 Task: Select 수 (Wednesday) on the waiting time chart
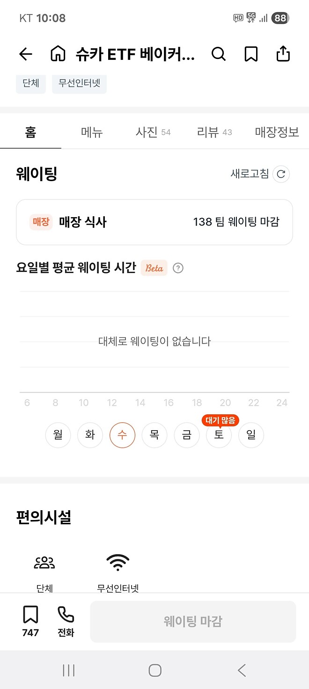122,435
